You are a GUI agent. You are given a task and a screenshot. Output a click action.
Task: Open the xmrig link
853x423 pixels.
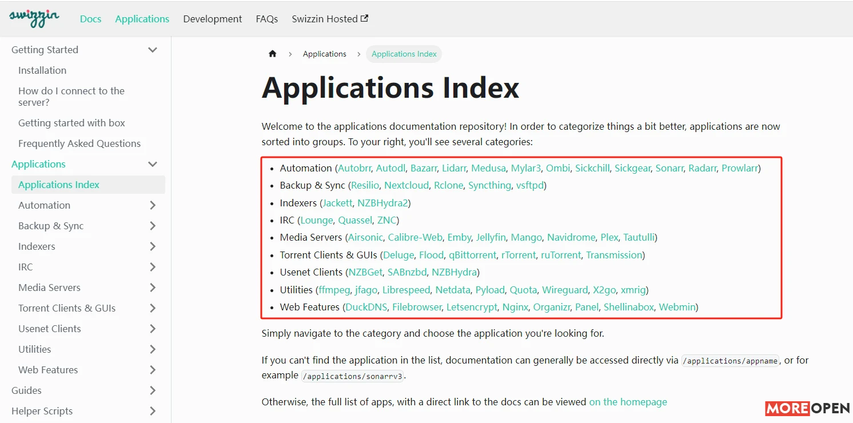tap(633, 290)
